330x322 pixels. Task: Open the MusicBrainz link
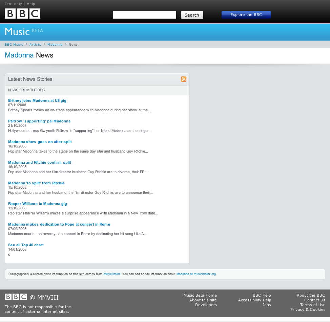click(x=112, y=274)
